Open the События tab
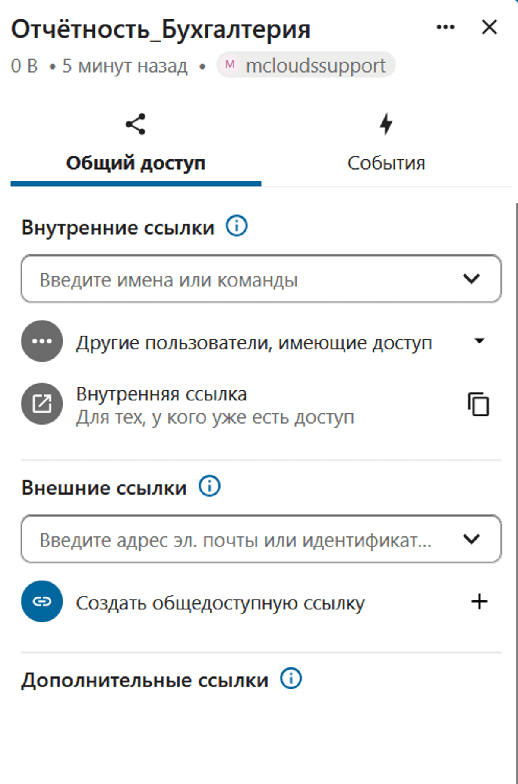 tap(386, 163)
